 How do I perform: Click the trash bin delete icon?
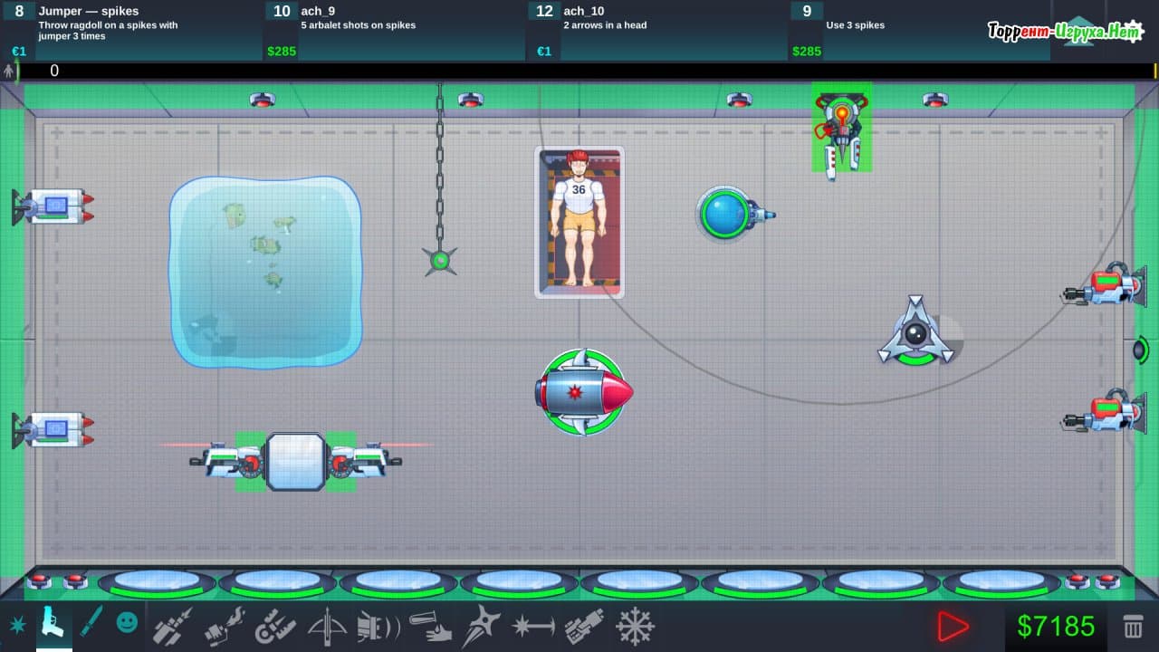[x=1133, y=627]
